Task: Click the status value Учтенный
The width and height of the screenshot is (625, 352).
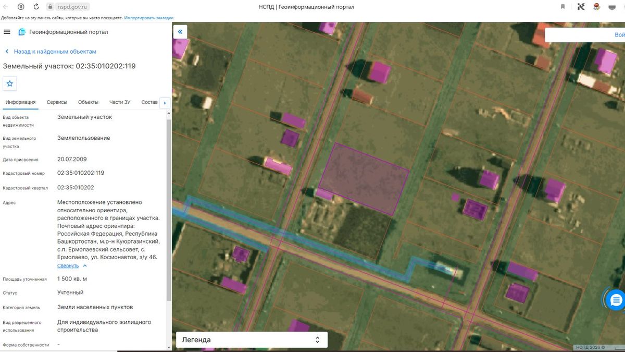Action: point(70,293)
